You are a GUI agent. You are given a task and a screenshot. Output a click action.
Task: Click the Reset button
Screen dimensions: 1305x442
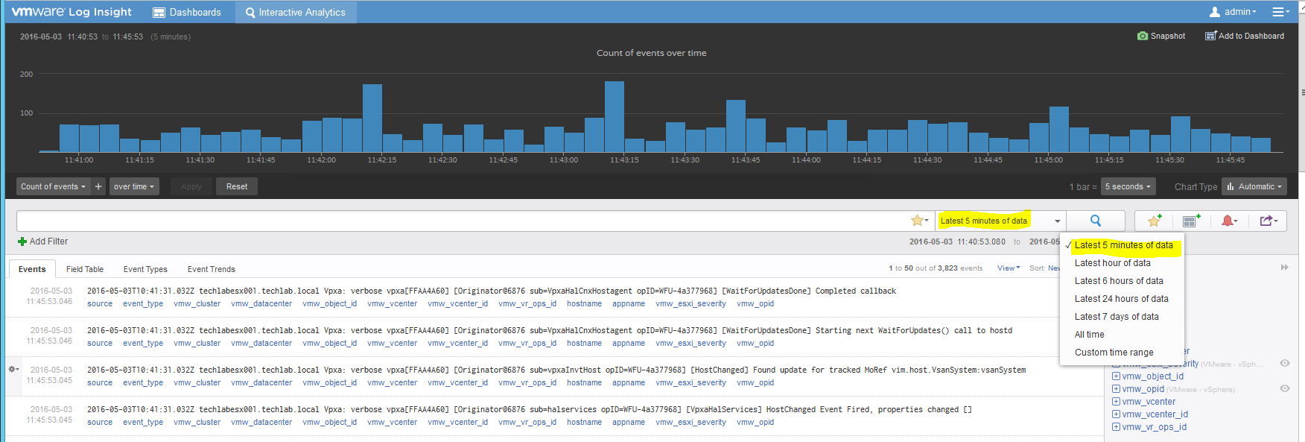(237, 186)
